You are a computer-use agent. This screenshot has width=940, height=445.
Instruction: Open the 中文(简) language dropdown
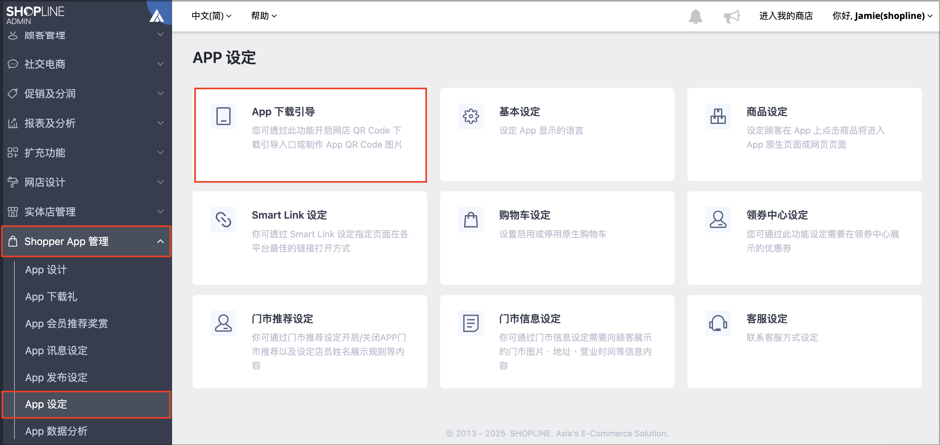tap(211, 16)
